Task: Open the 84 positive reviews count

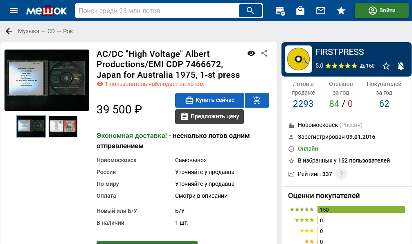Action: 334,104
